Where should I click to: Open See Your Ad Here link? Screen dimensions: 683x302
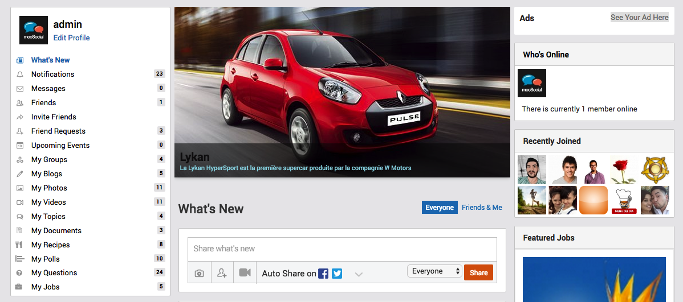(x=639, y=18)
